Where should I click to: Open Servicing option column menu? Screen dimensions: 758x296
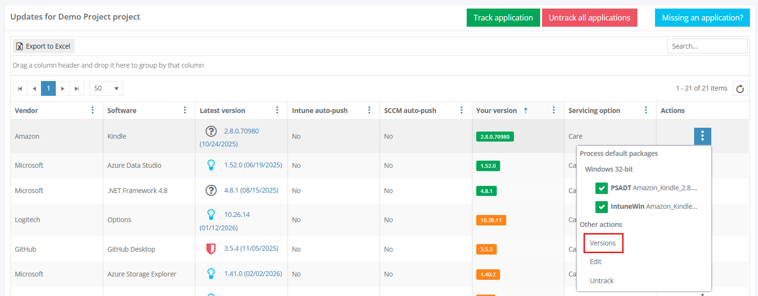[x=645, y=110]
